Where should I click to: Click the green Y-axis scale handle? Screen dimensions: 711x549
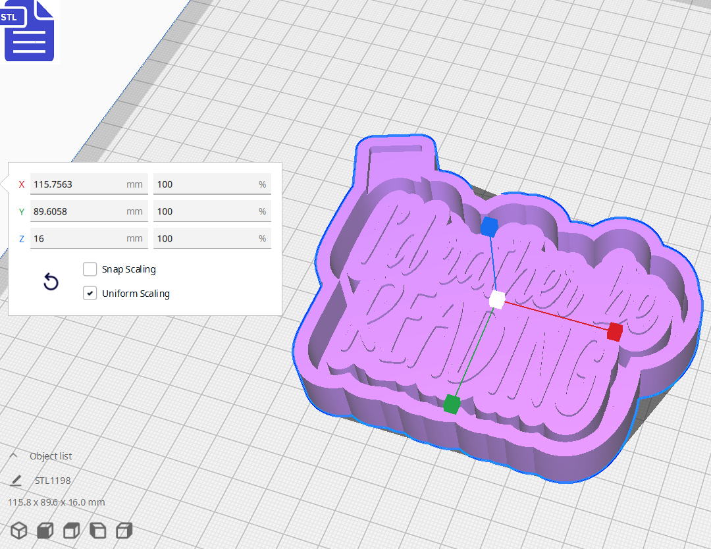452,404
